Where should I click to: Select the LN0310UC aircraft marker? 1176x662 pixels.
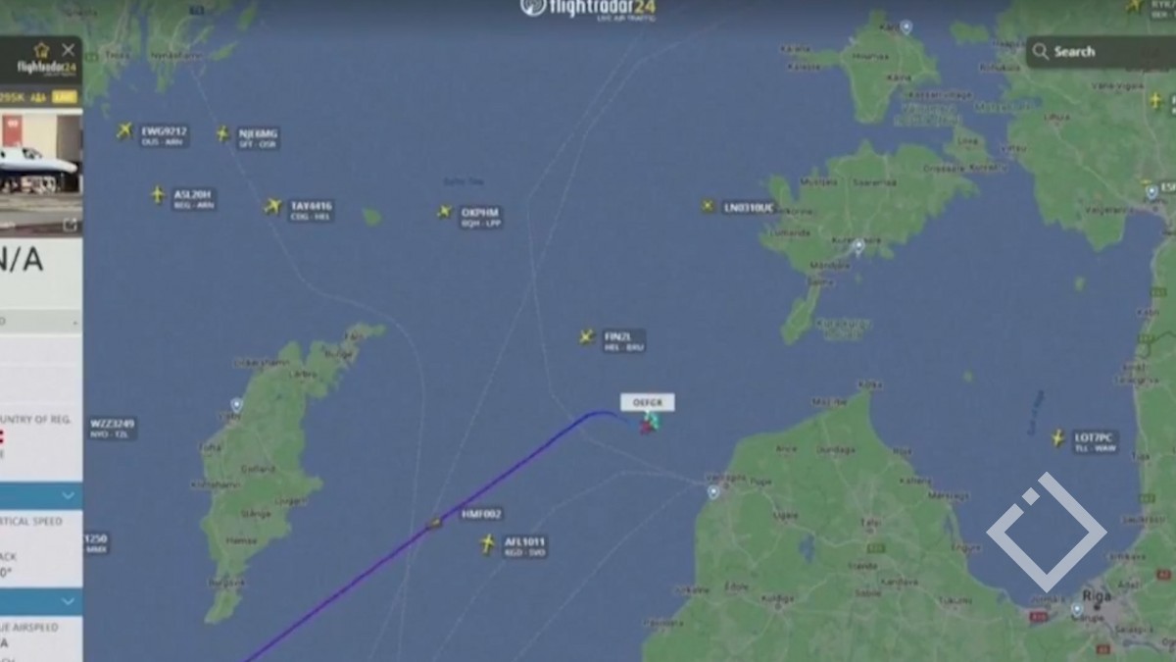(708, 206)
